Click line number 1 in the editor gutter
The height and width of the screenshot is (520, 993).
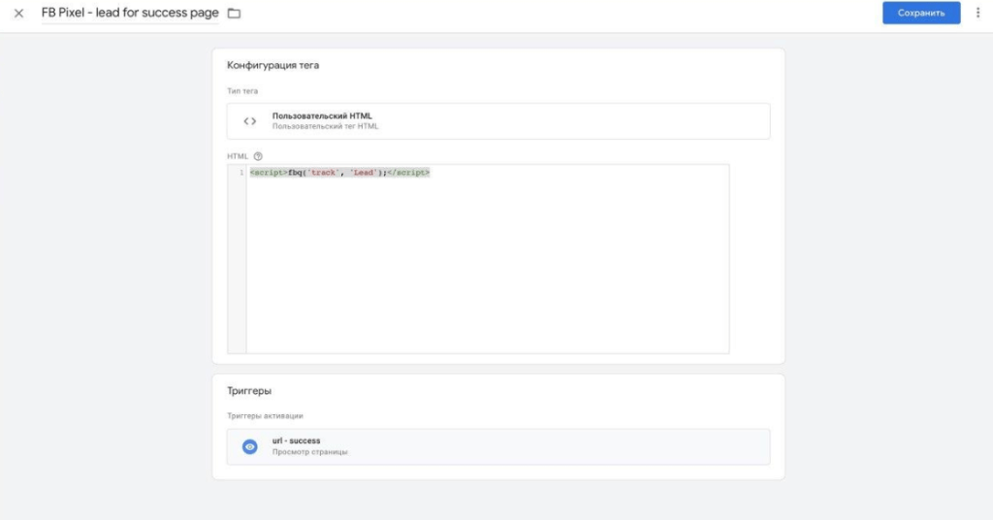coord(240,173)
